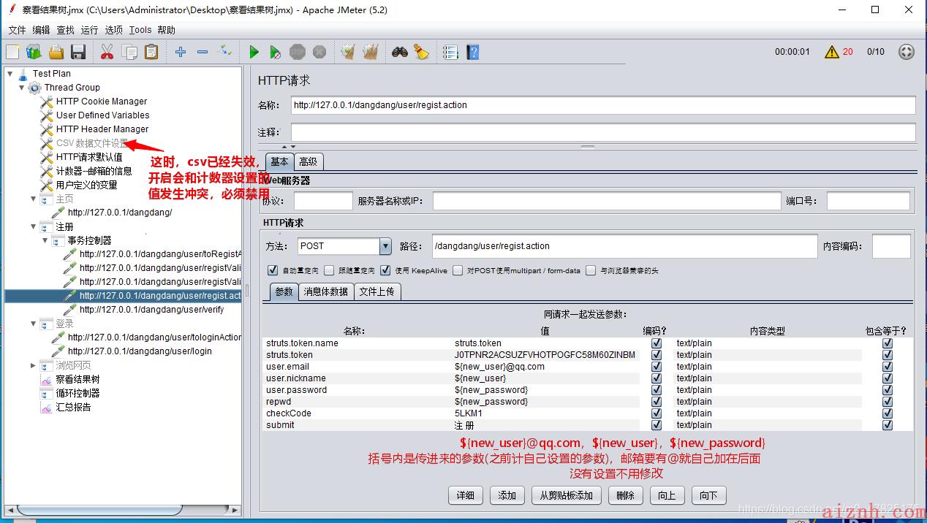
Task: Click the Toggle enable/disable icon
Action: point(225,52)
